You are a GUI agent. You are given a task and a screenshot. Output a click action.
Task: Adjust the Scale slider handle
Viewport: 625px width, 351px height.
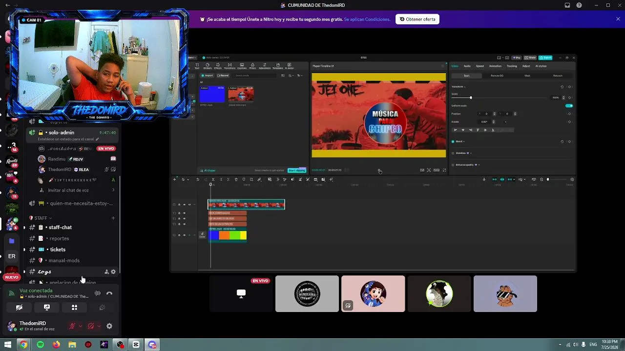[471, 98]
